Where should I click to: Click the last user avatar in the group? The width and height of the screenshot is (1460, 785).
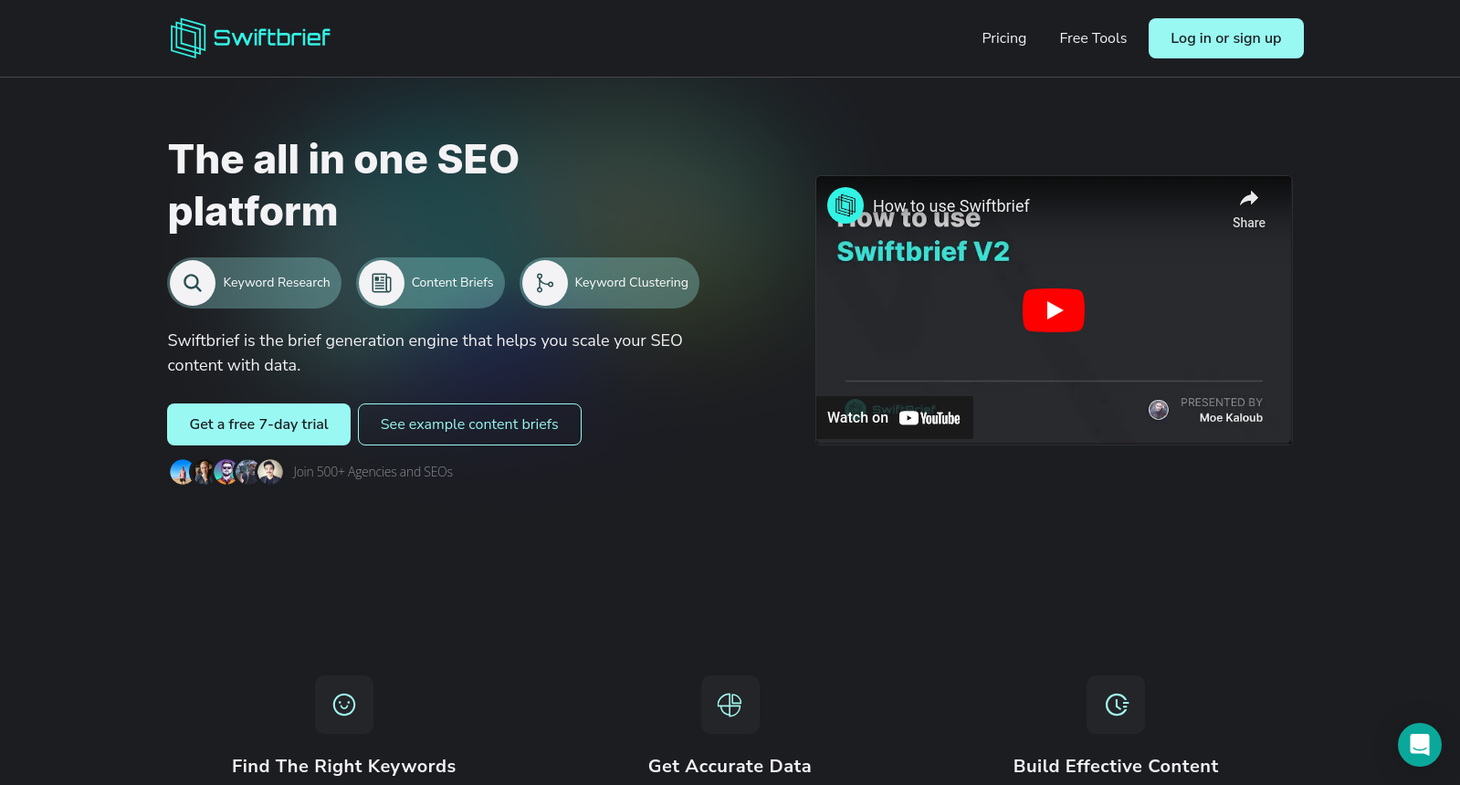coord(270,472)
